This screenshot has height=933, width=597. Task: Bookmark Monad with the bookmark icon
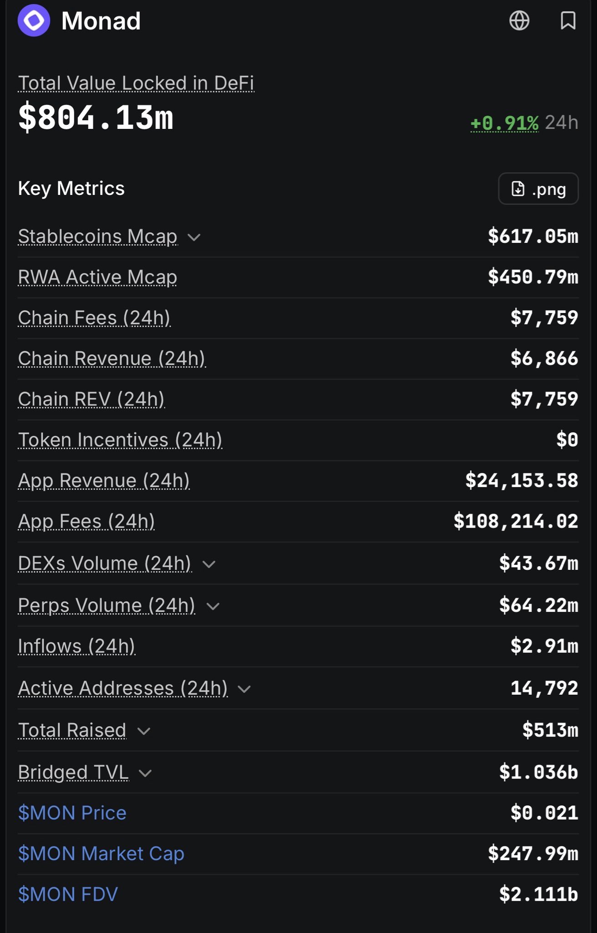[x=568, y=21]
